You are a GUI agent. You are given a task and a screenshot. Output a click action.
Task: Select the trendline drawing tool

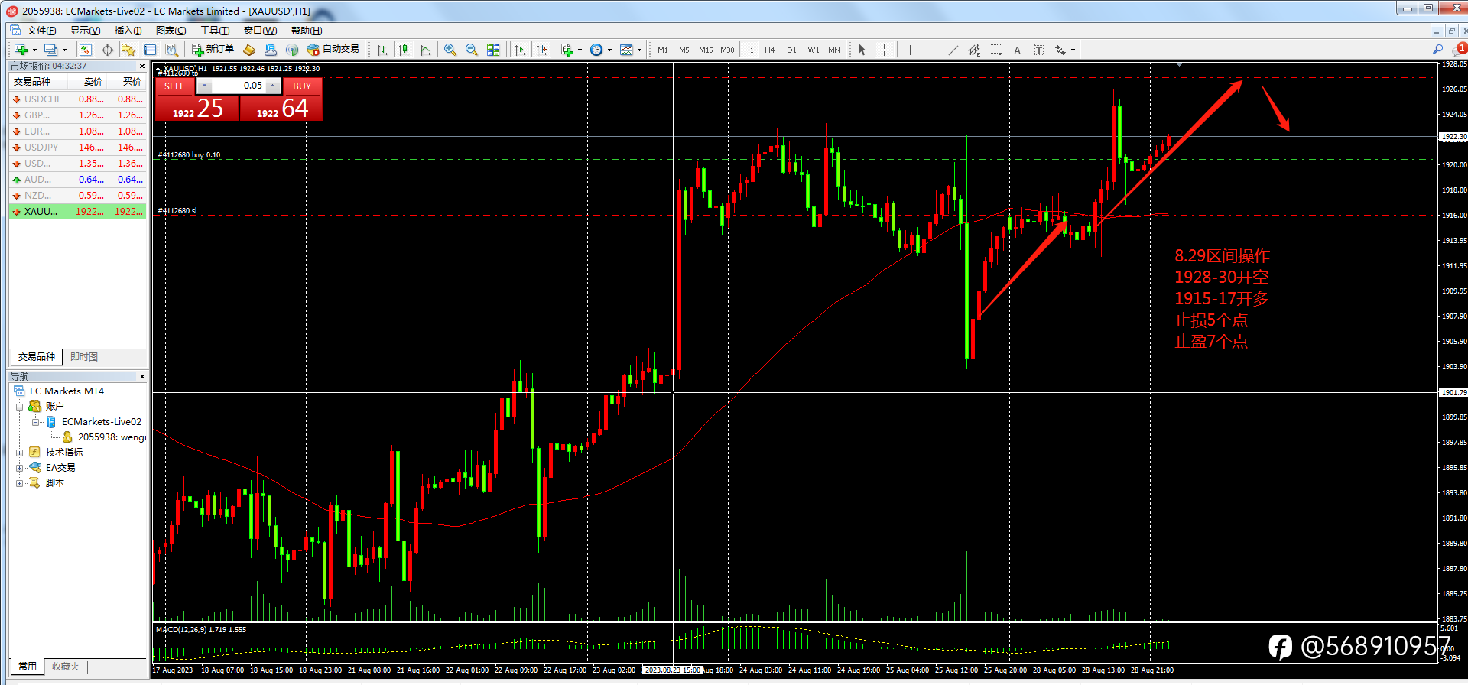[953, 50]
